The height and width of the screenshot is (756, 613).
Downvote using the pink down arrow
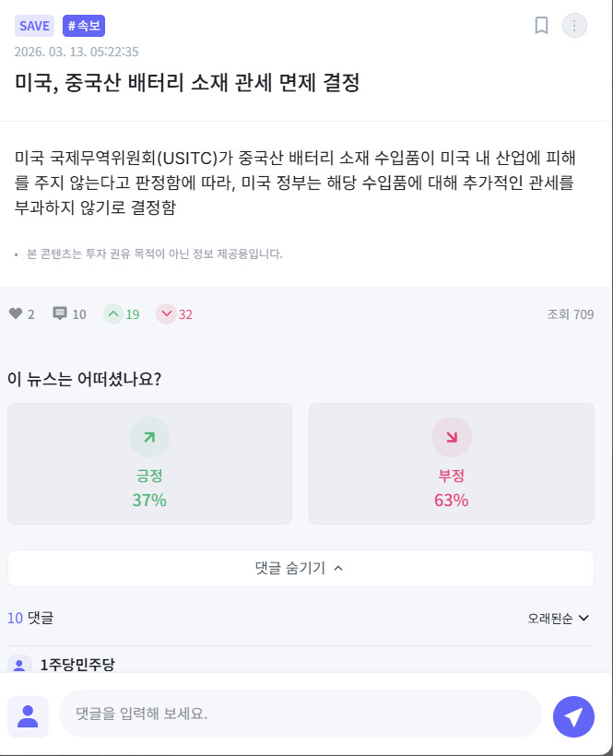[x=166, y=313]
